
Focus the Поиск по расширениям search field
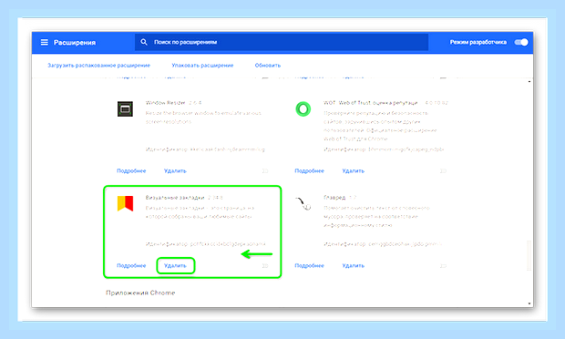coord(282,42)
